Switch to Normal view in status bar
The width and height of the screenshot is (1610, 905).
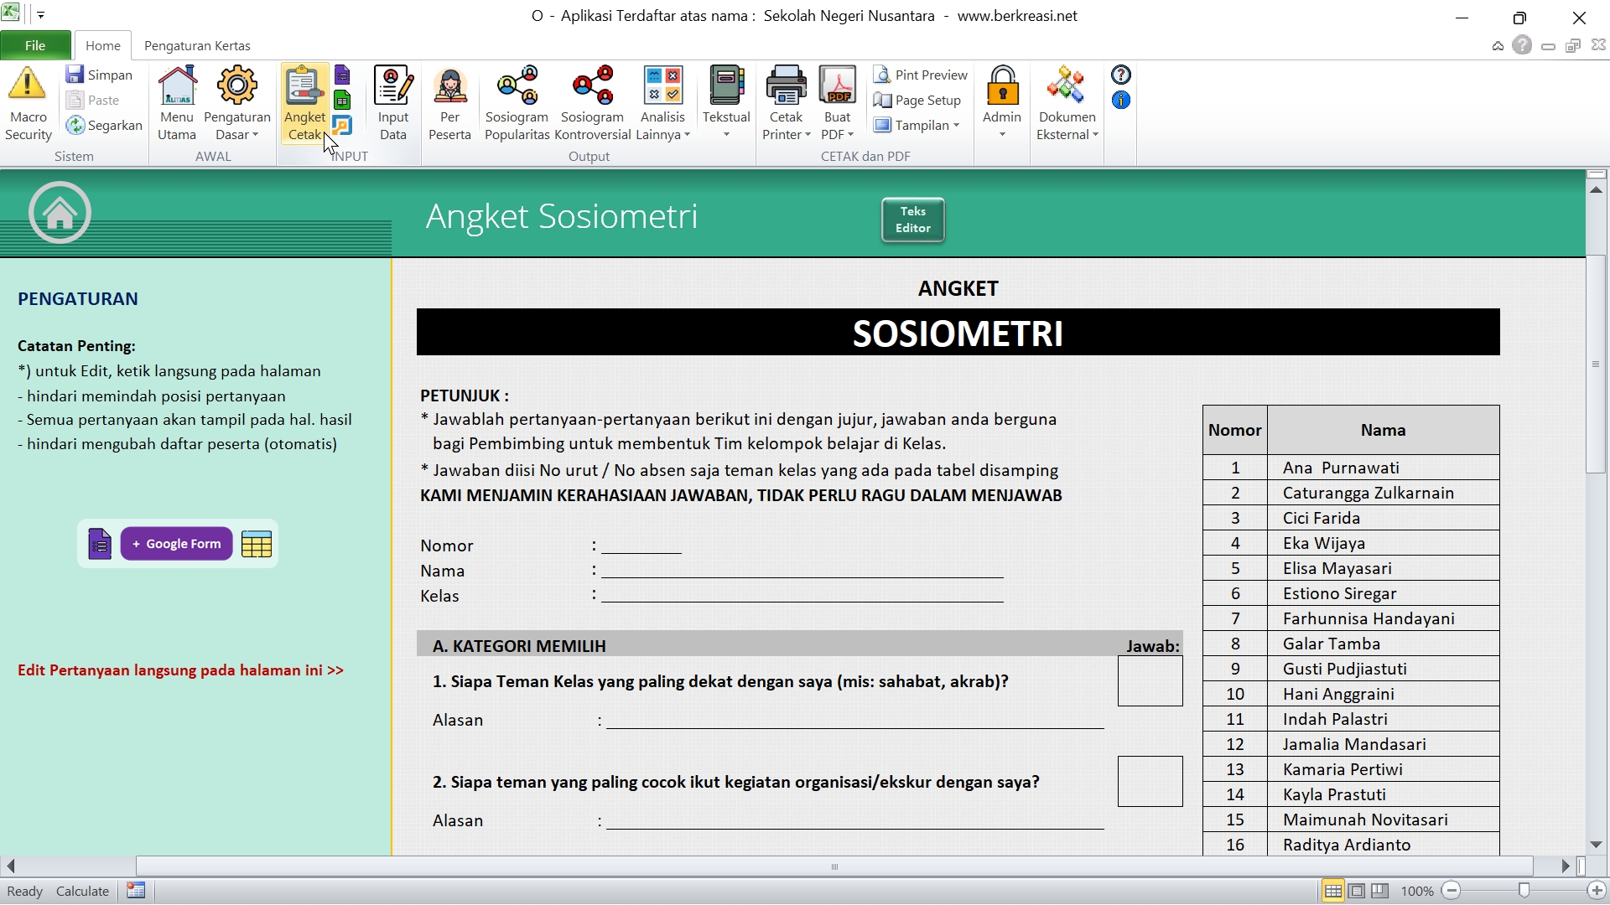coord(1332,891)
